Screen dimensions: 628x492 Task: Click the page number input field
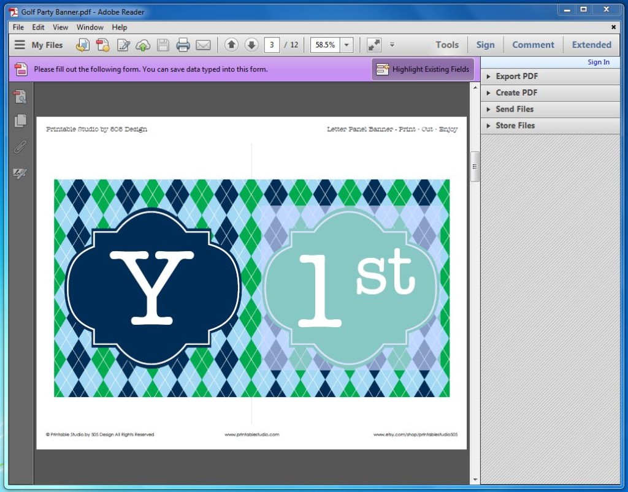click(272, 45)
